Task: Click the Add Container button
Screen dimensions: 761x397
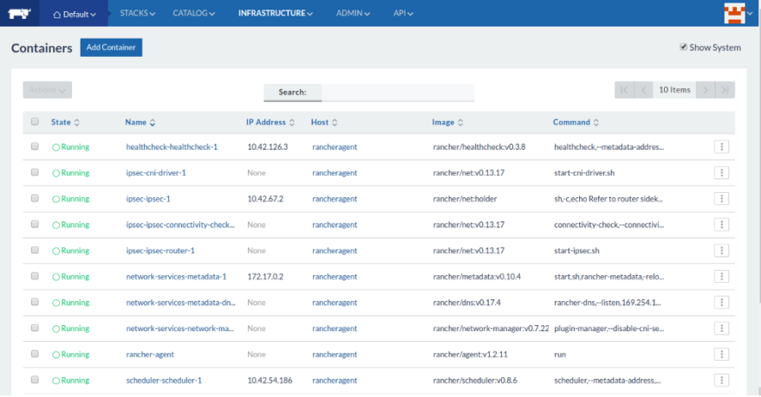Action: pyautogui.click(x=111, y=48)
